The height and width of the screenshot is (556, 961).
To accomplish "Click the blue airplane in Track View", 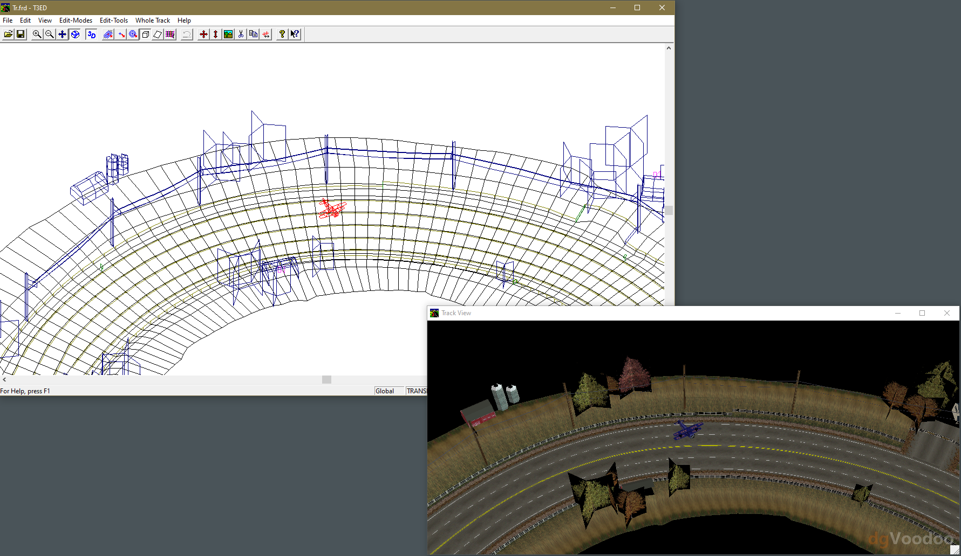I will [687, 430].
